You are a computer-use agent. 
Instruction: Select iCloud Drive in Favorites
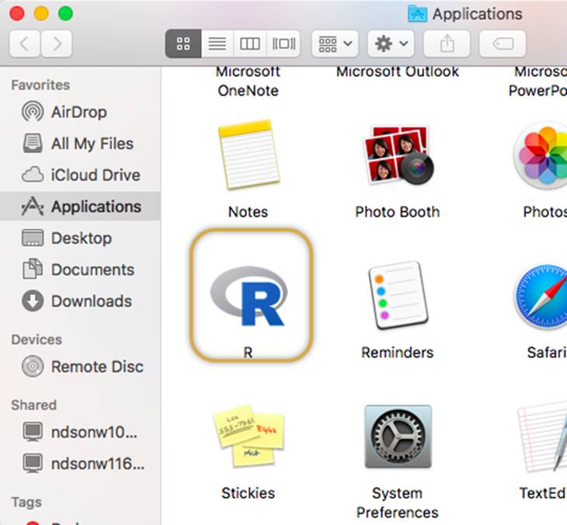click(x=95, y=176)
